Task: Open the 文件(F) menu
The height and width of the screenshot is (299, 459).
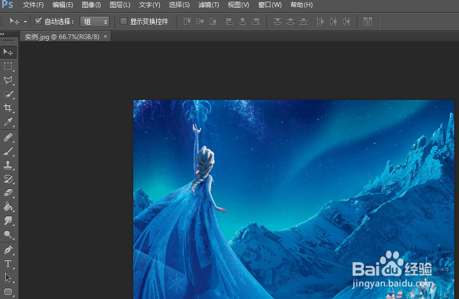Action: pyautogui.click(x=33, y=5)
